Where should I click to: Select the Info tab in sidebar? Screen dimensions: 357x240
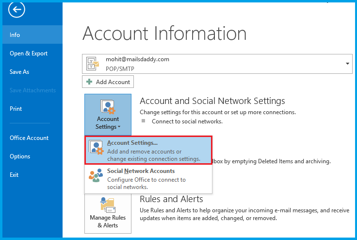(32, 34)
